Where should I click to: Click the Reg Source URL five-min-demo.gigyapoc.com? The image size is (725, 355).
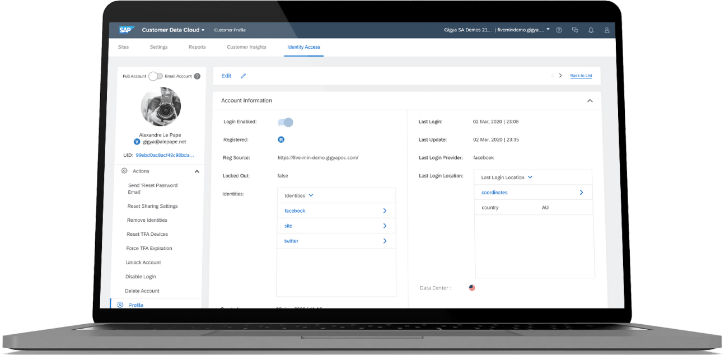[x=318, y=158]
